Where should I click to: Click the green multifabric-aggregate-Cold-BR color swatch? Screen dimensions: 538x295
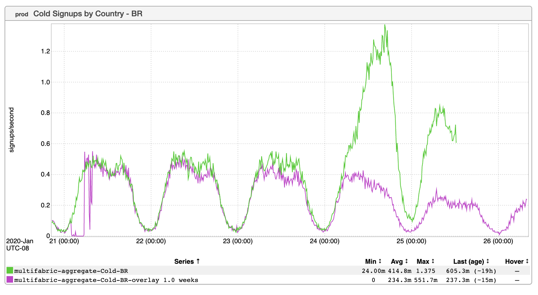click(10, 271)
